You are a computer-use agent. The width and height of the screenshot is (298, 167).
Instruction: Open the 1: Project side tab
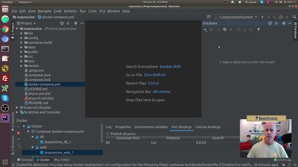coord(13,31)
